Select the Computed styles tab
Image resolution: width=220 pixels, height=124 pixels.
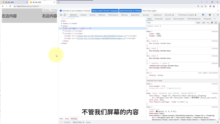point(159,19)
